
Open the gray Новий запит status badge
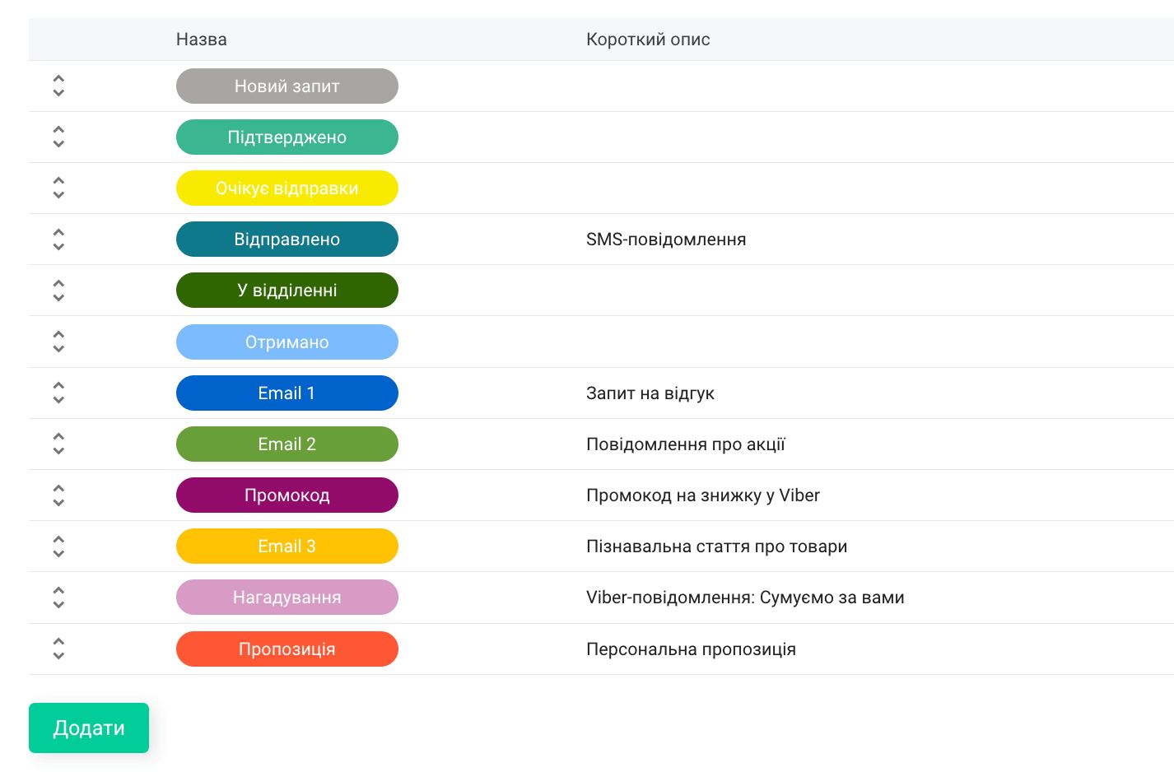(287, 86)
